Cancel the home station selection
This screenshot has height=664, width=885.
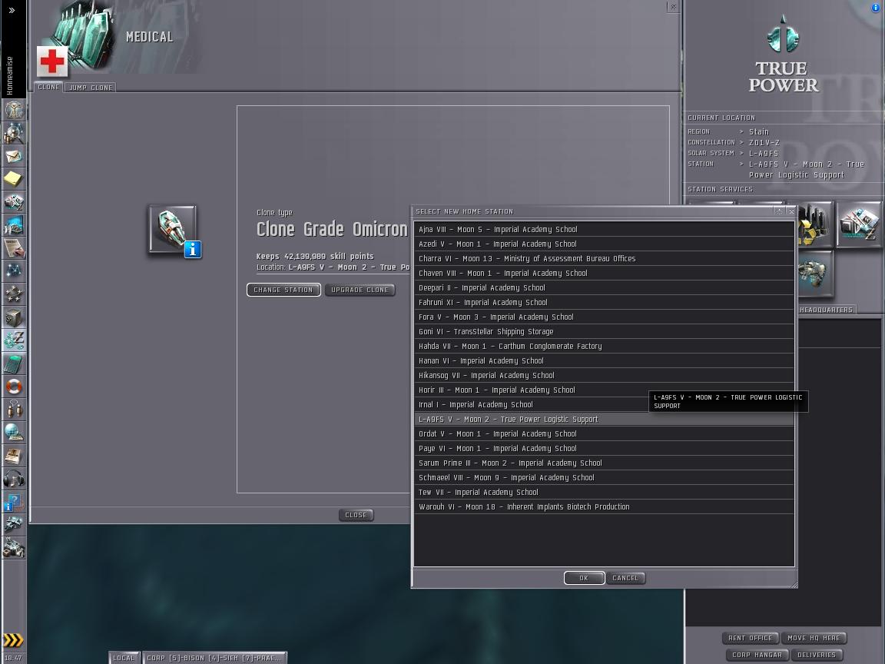click(625, 578)
